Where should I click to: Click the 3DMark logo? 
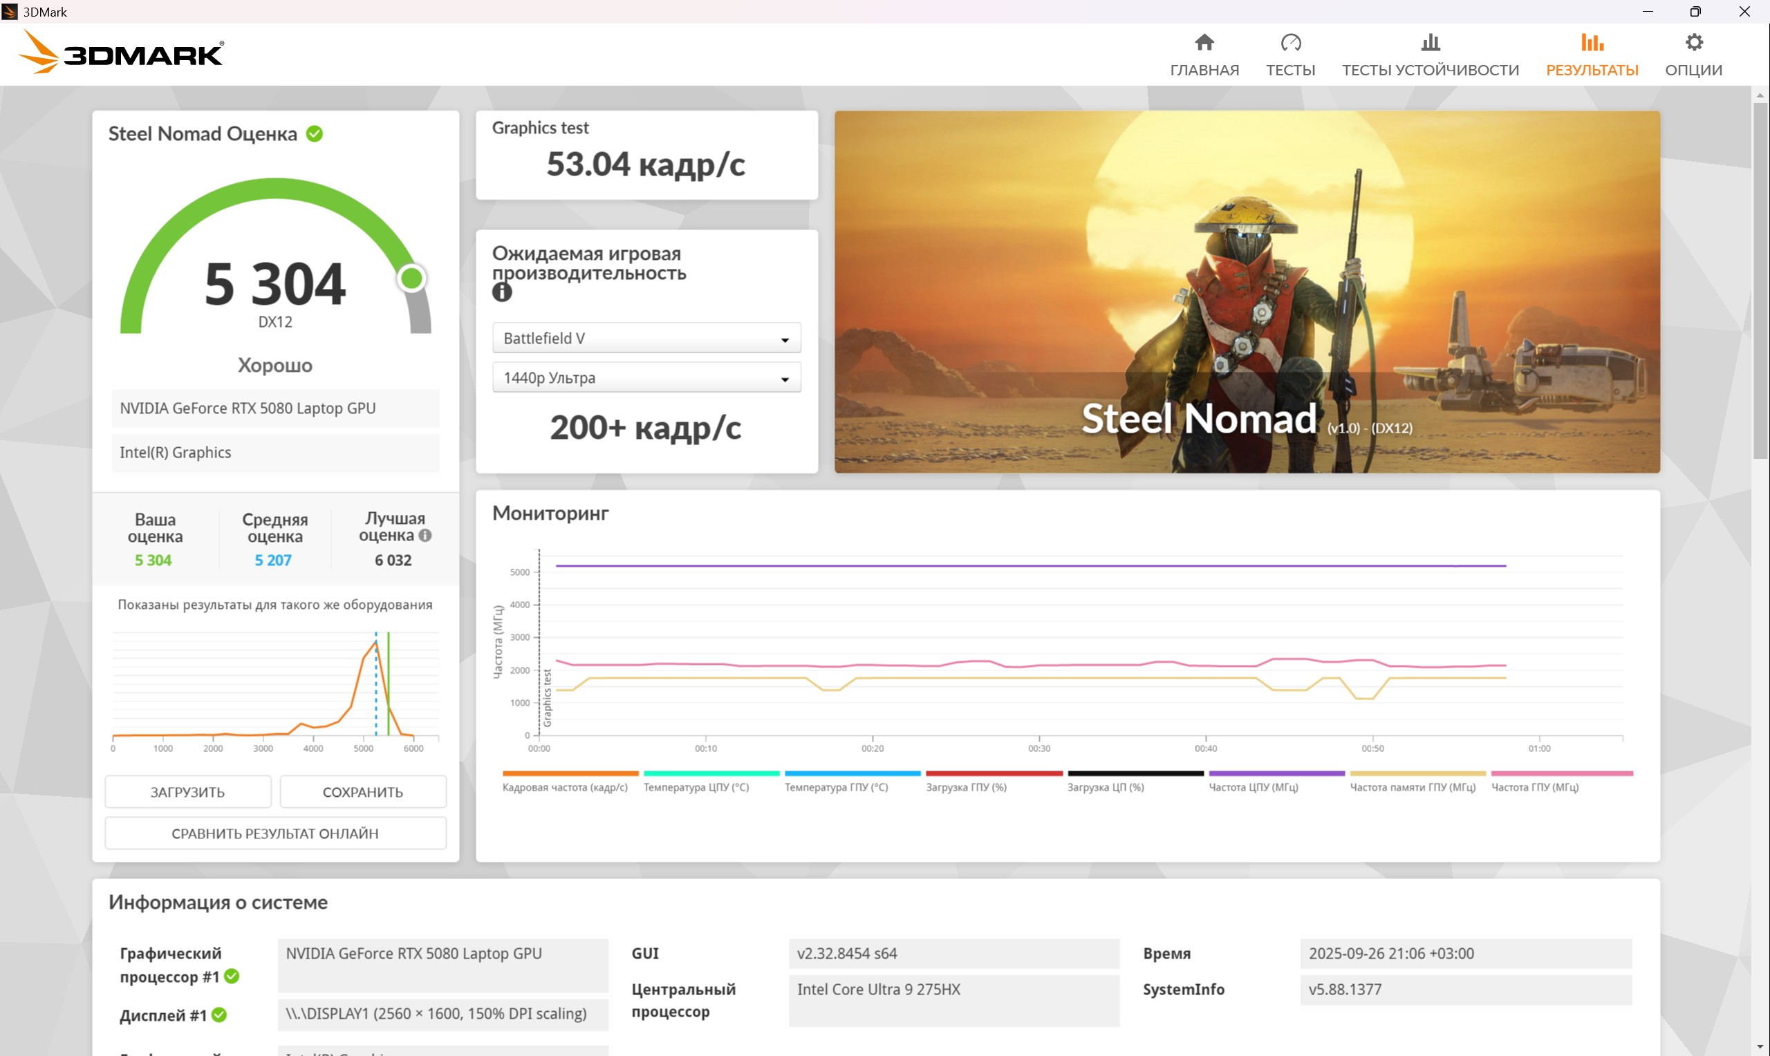click(x=120, y=52)
